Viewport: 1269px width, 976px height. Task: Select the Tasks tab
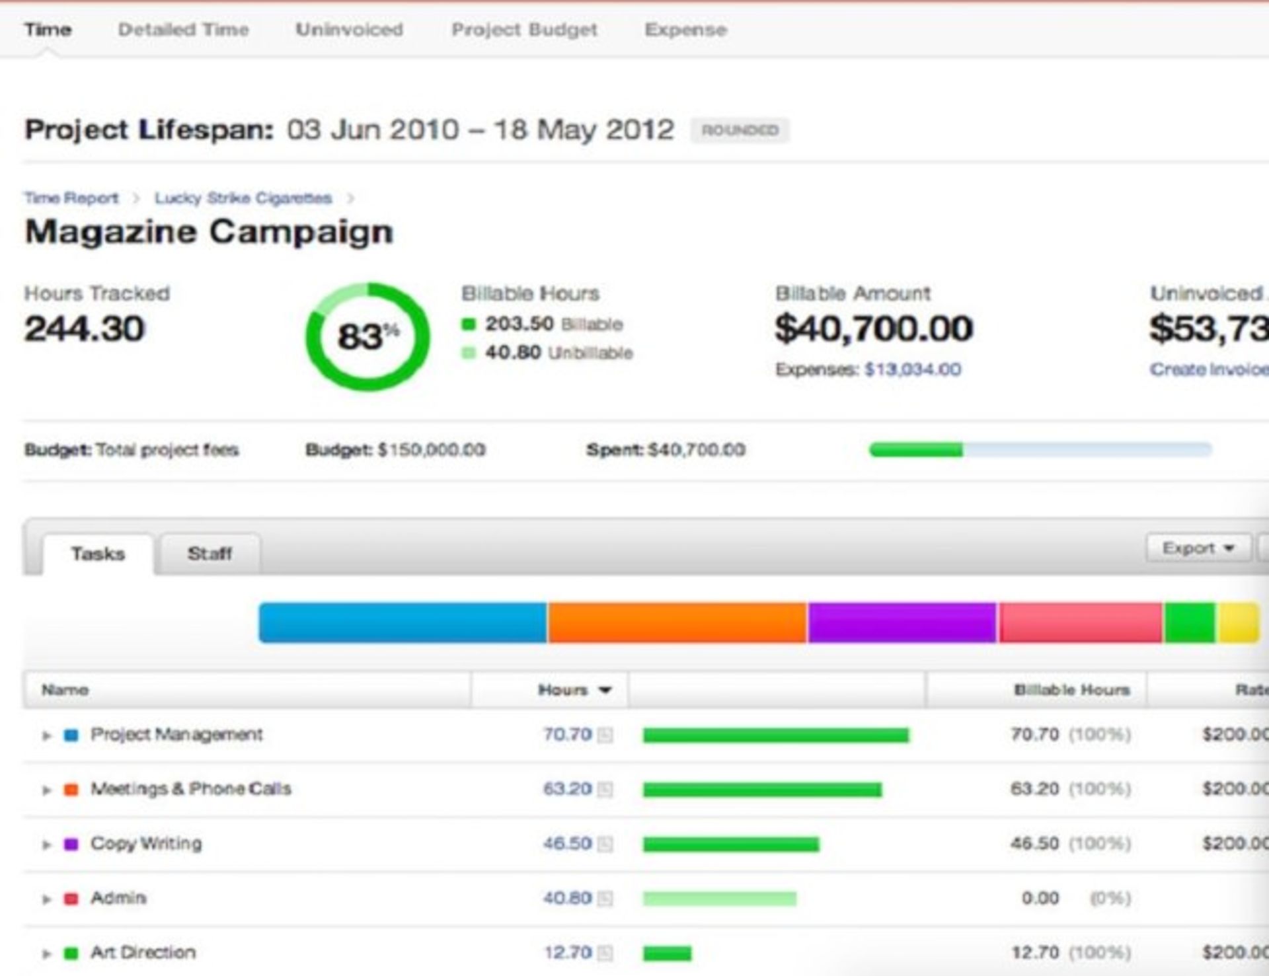click(x=98, y=554)
